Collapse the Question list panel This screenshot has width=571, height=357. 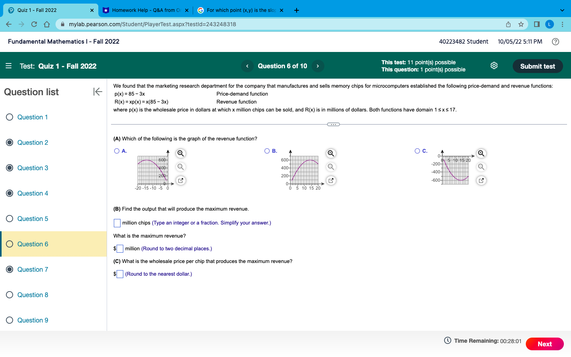click(98, 92)
